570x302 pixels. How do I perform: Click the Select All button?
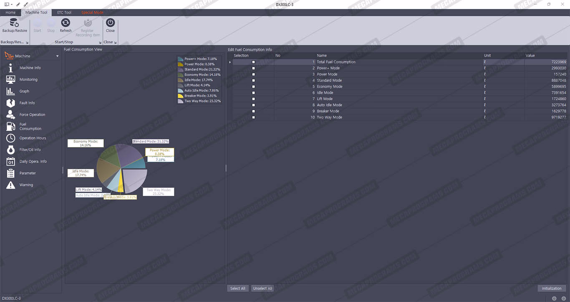click(x=238, y=288)
